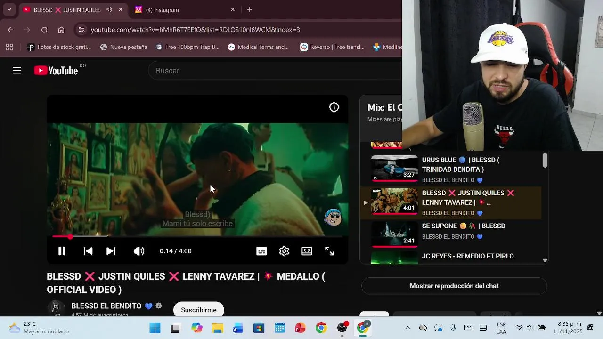Image resolution: width=603 pixels, height=339 pixels.
Task: Toggle theater mode in the player
Action: pos(307,251)
